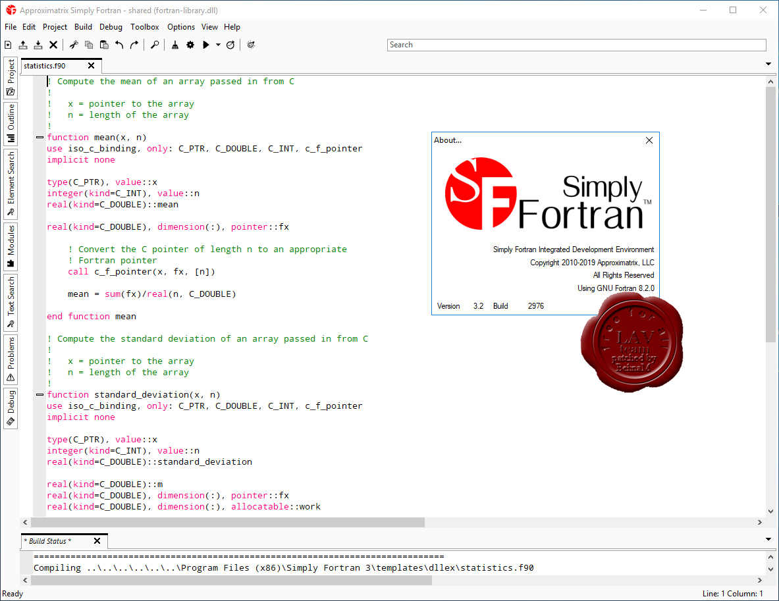Collapse the function standard_deviation code fold
The height and width of the screenshot is (601, 779).
[x=40, y=394]
